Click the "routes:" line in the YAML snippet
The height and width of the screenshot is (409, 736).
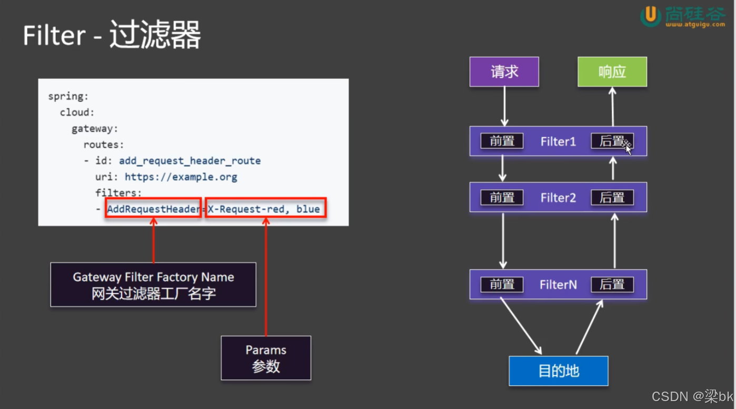coord(104,144)
